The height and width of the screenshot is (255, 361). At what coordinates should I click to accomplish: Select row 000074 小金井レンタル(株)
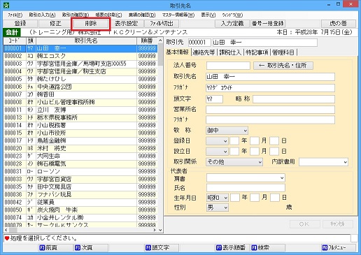point(80,217)
